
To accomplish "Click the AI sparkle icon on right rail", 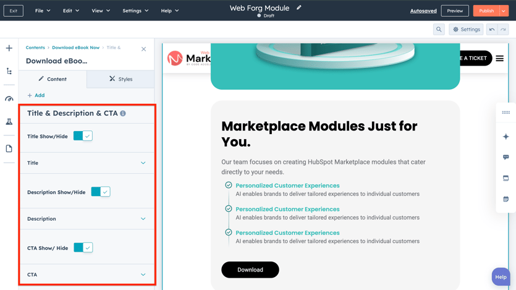I will pyautogui.click(x=505, y=137).
